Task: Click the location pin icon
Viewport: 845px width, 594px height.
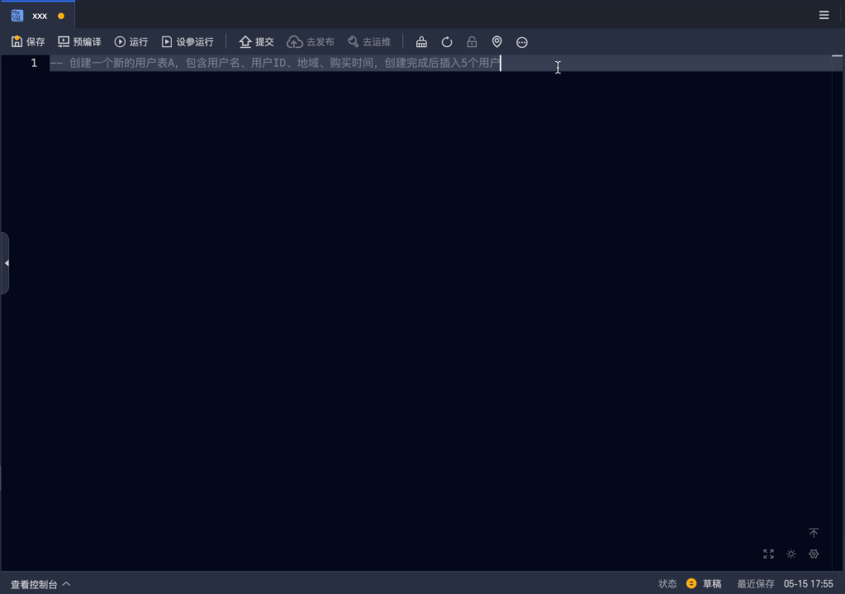Action: (x=497, y=42)
